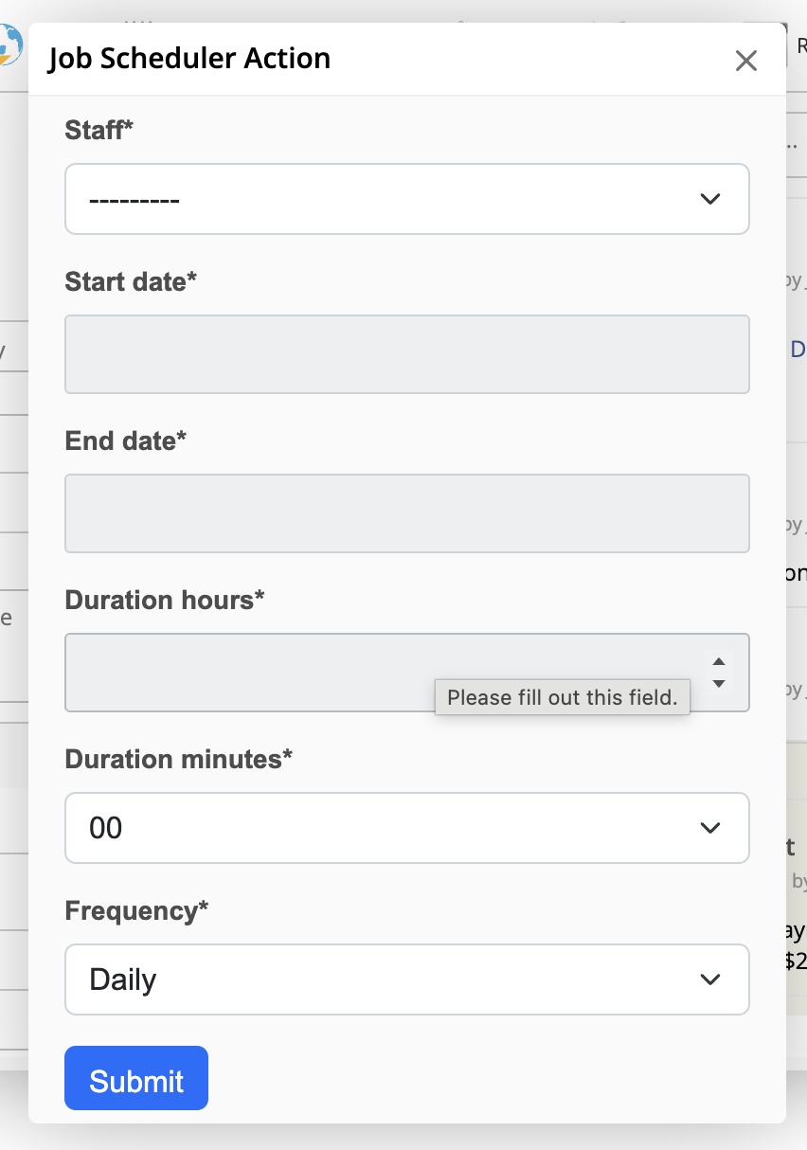The width and height of the screenshot is (807, 1150).
Task: Click the Staff dropdown chevron arrow
Action: click(x=710, y=199)
